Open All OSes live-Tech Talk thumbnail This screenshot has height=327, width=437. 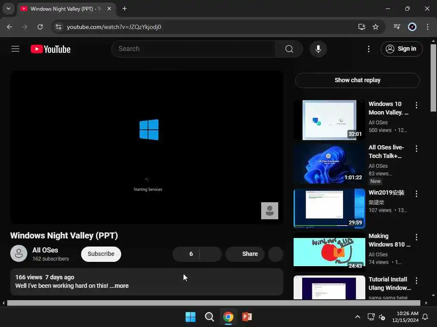[329, 163]
